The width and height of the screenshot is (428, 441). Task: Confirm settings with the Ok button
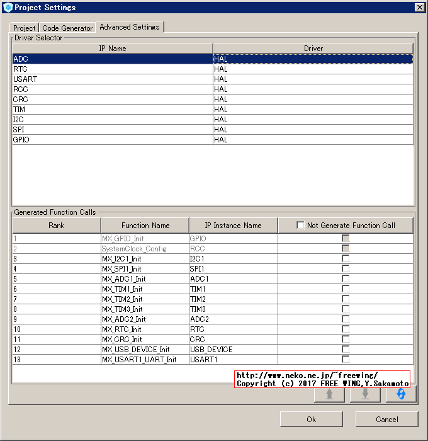(x=312, y=420)
